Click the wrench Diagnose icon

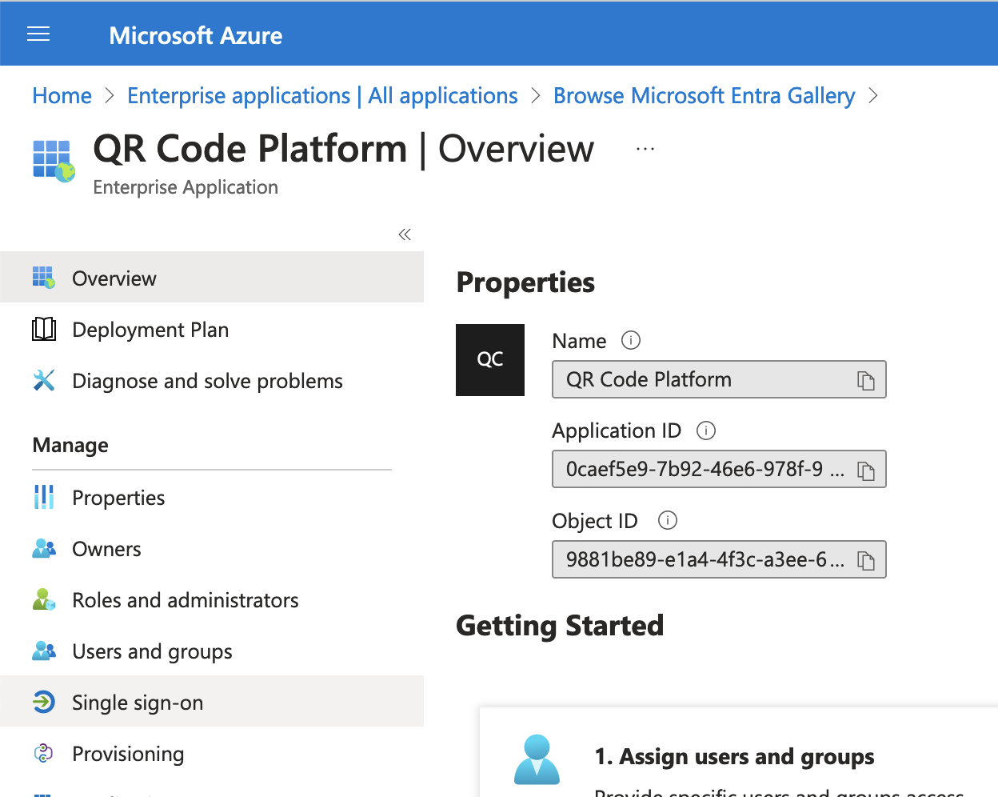pos(44,380)
